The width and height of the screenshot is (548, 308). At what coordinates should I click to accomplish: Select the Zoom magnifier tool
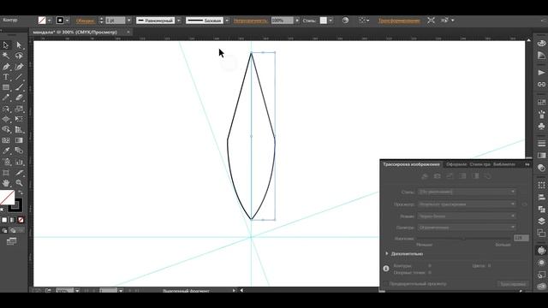coord(19,183)
